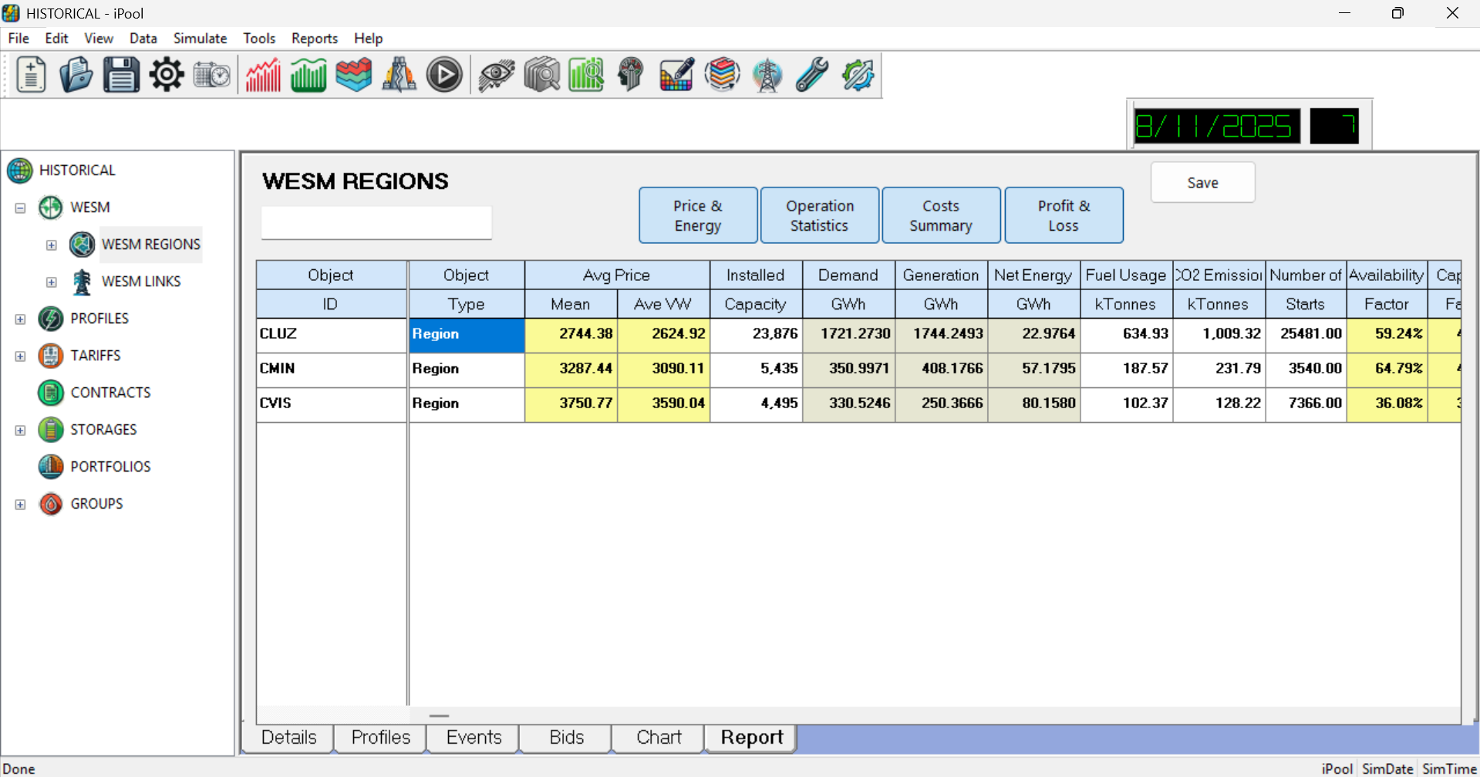Viewport: 1480px width, 777px height.
Task: Select PORTFOLIOS in the tree
Action: tap(110, 467)
